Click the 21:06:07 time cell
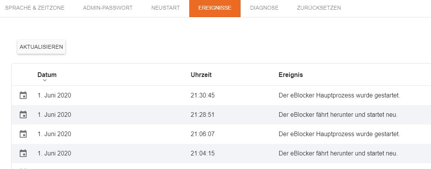431x169 pixels. [203, 134]
